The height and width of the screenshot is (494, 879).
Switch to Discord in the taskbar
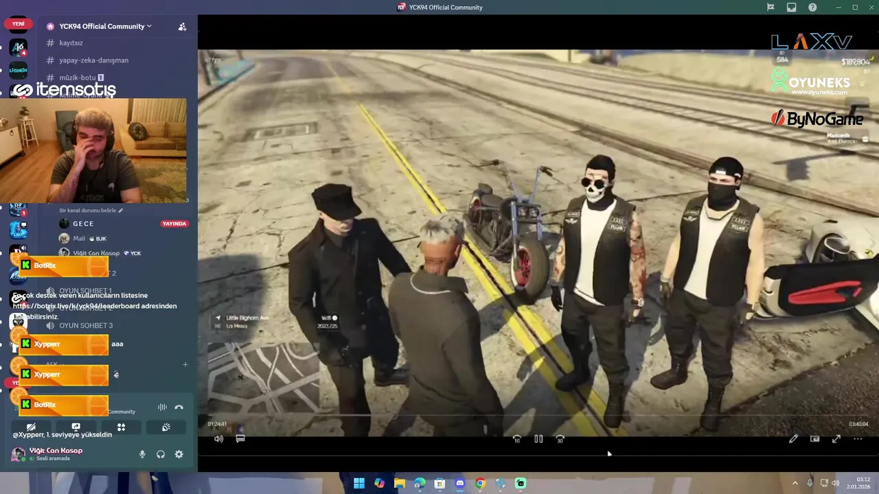pos(460,484)
